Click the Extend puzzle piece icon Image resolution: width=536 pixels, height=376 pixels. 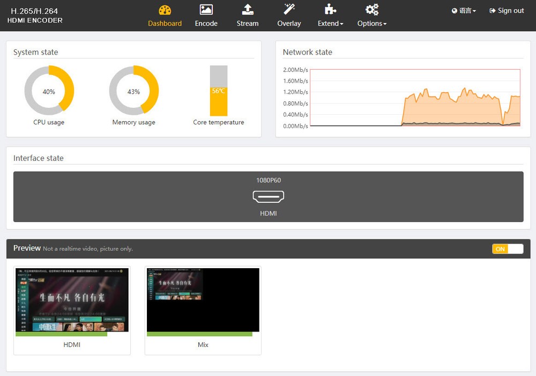pyautogui.click(x=330, y=9)
